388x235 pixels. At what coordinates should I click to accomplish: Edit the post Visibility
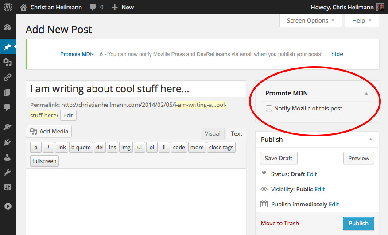[319, 190]
